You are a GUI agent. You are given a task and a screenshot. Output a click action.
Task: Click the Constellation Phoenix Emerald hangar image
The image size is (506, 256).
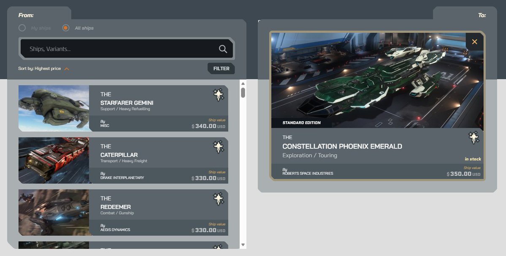[377, 80]
